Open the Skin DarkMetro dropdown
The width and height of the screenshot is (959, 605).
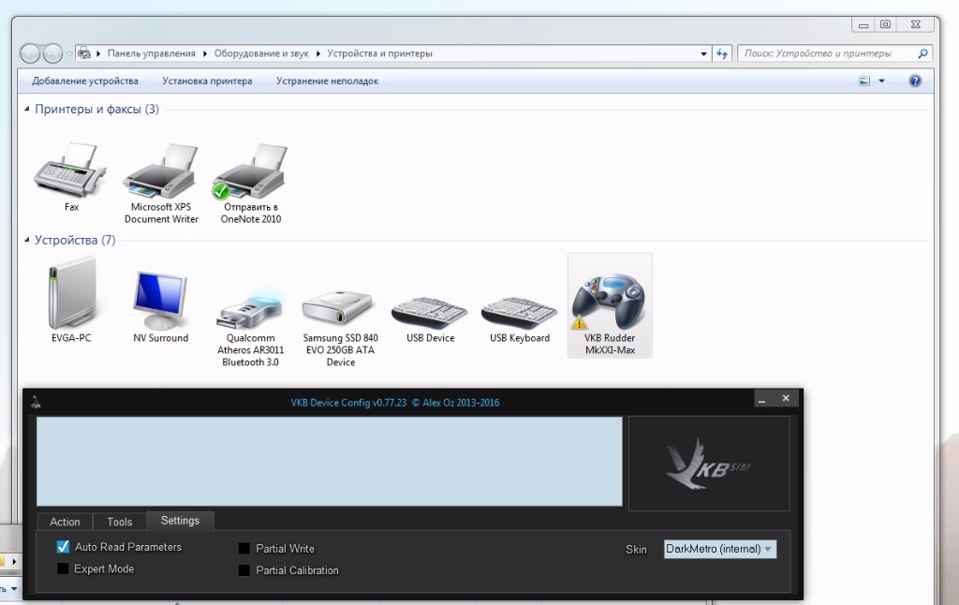point(719,549)
